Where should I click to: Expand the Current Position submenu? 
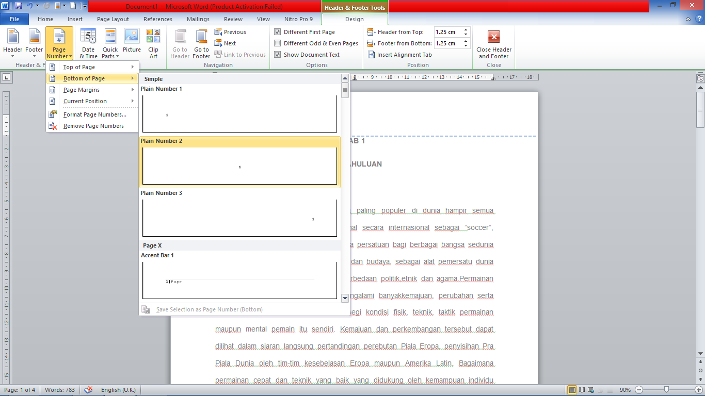point(92,101)
